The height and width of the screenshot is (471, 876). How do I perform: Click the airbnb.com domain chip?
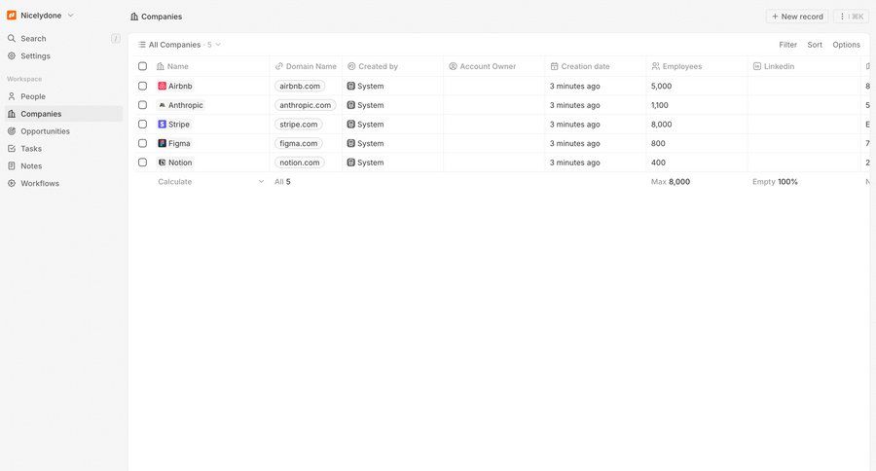[300, 86]
